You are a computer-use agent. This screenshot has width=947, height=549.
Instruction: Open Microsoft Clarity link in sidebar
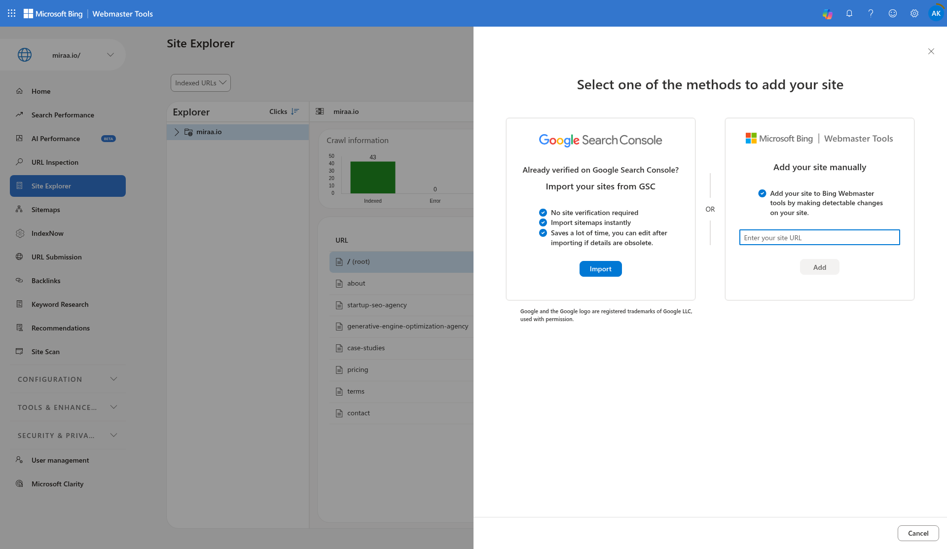(x=68, y=484)
